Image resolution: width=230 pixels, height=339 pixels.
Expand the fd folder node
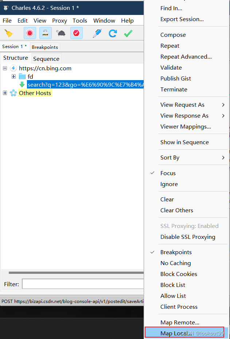(13, 76)
